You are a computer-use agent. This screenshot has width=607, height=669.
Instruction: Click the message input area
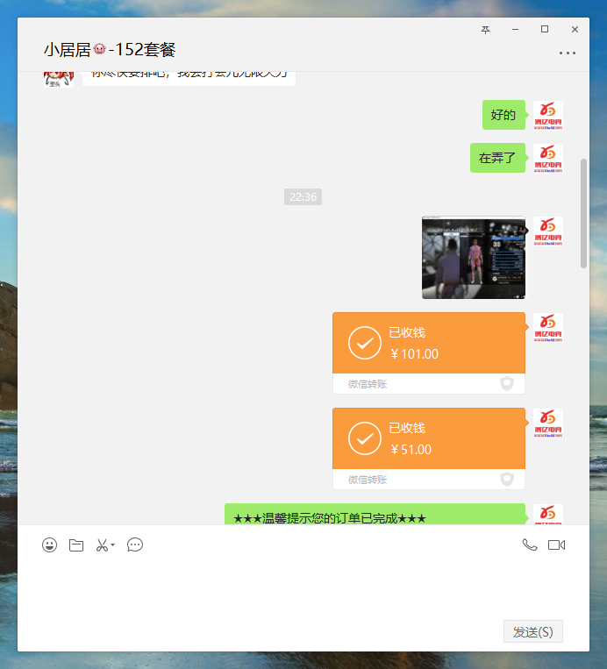pyautogui.click(x=303, y=589)
